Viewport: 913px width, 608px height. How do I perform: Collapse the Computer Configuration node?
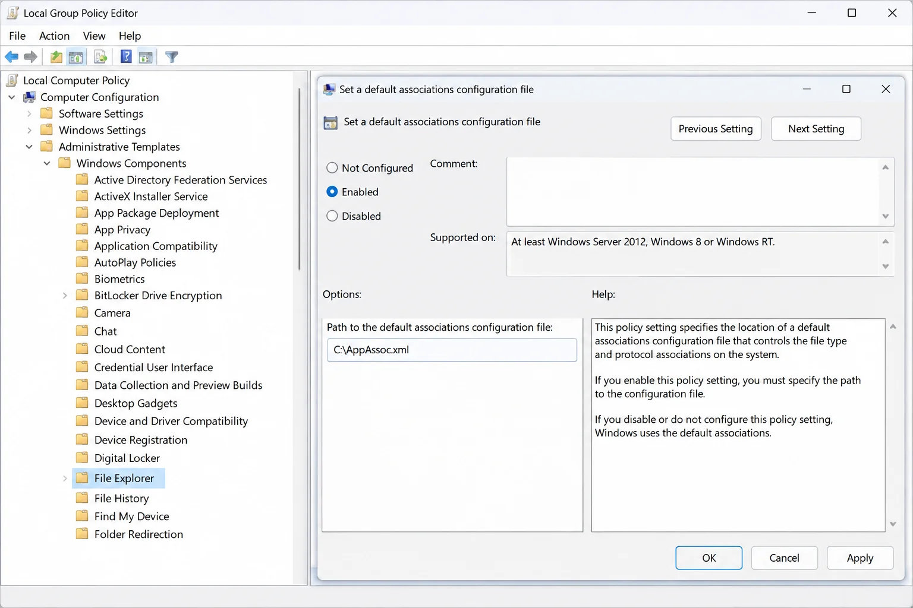coord(12,97)
